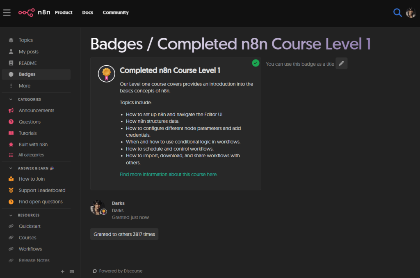This screenshot has height=278, width=420.
Task: Click the keyboard shortcuts icon in sidebar footer
Action: click(x=72, y=271)
